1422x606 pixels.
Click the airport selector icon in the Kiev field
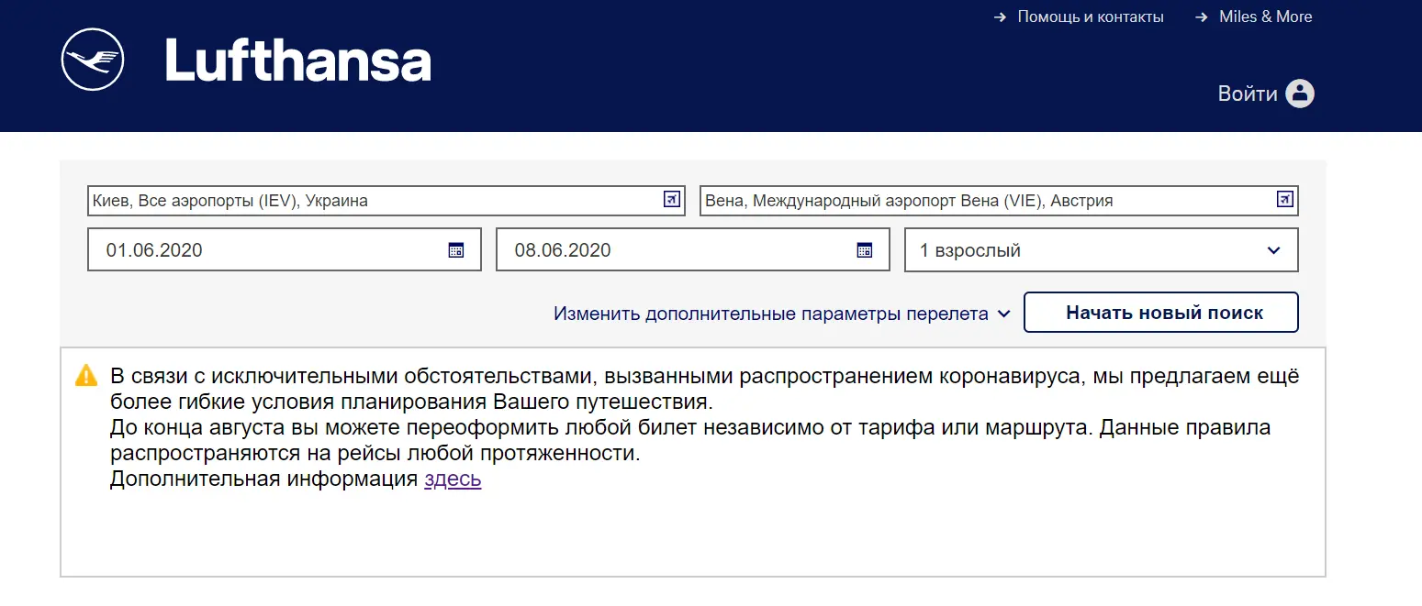[x=673, y=200]
